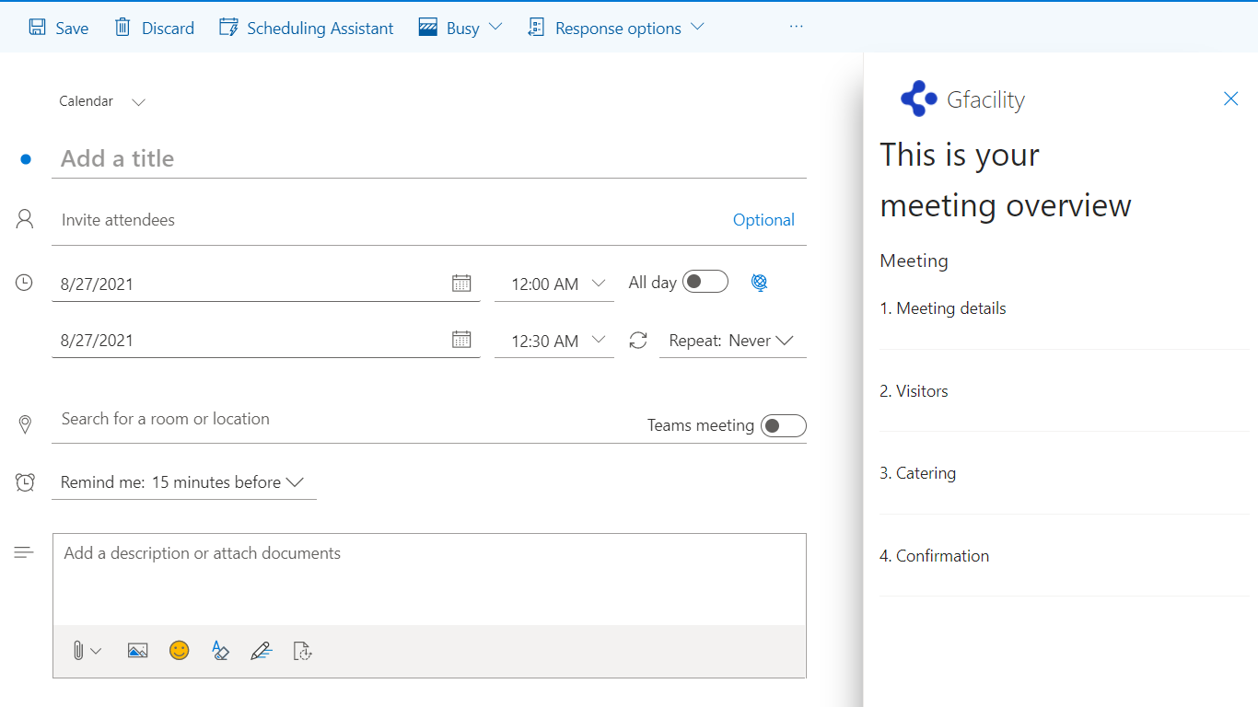Enable the Teams meeting toggle
This screenshot has width=1258, height=707.
tap(783, 425)
